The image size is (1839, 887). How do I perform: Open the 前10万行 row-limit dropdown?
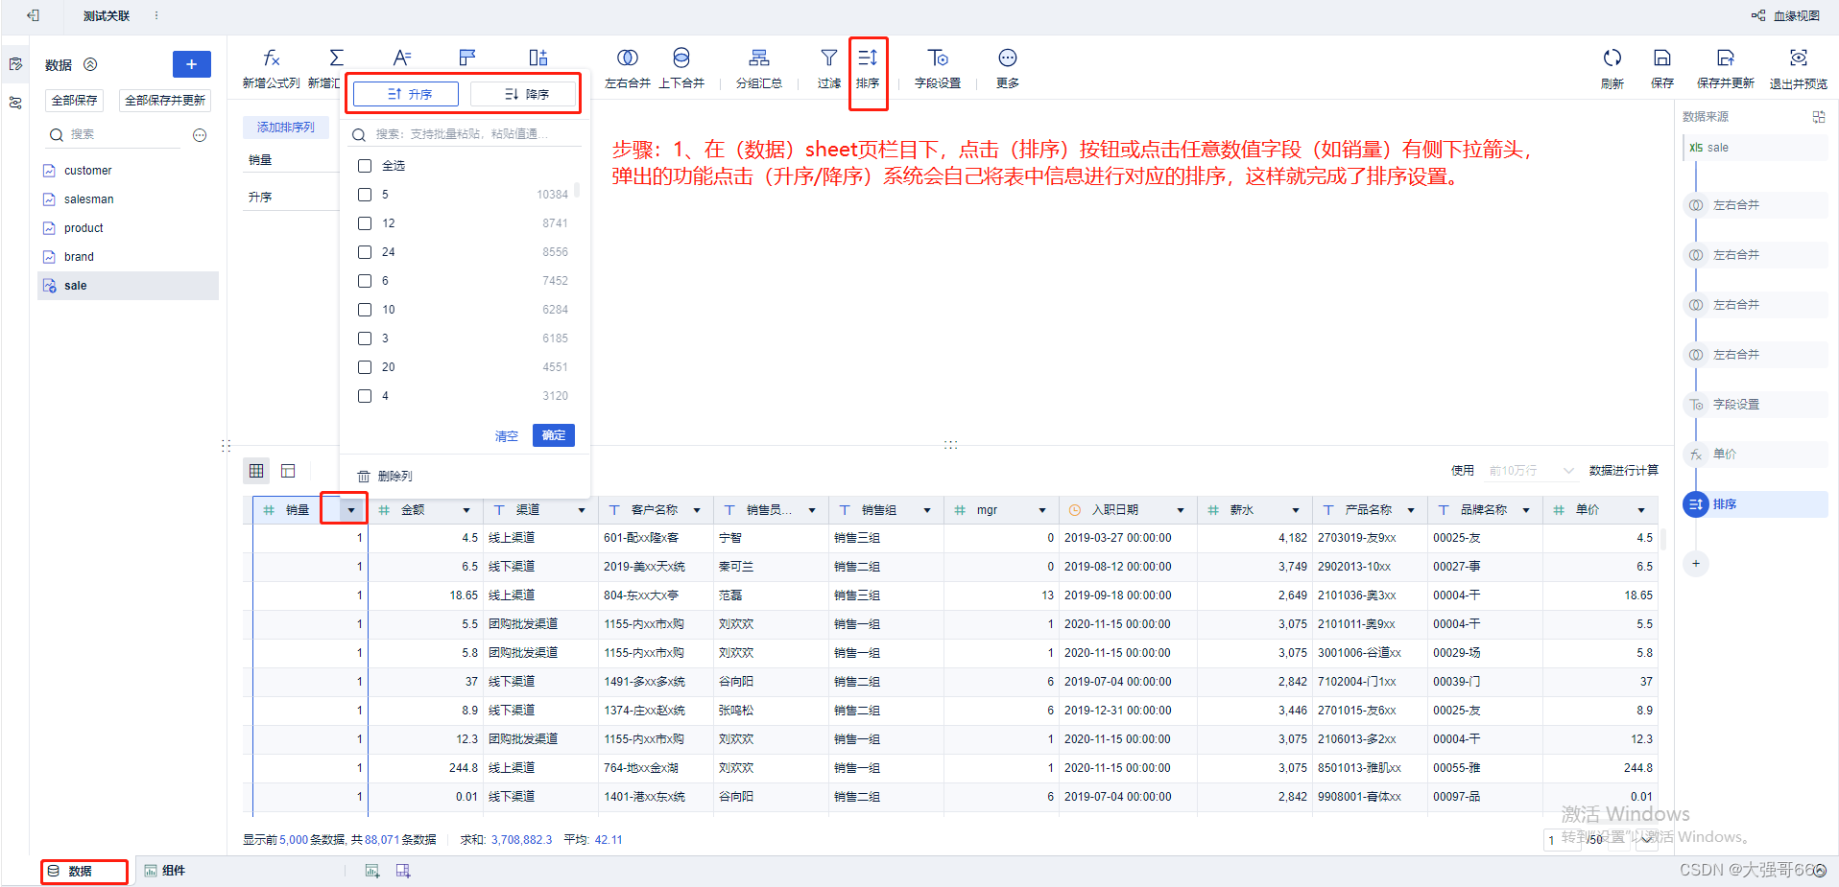1531,471
